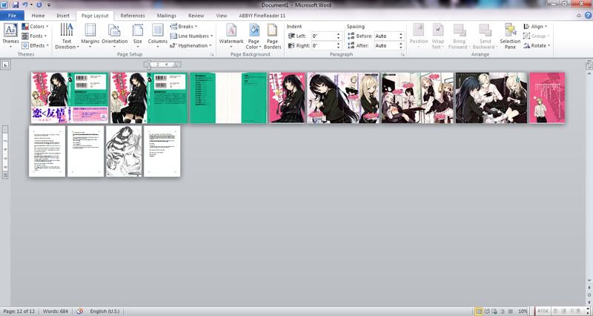Click the 10% zoom level button
Viewport: 593px width, 316px height.
(523, 311)
